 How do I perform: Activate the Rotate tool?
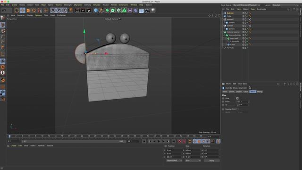(34, 10)
